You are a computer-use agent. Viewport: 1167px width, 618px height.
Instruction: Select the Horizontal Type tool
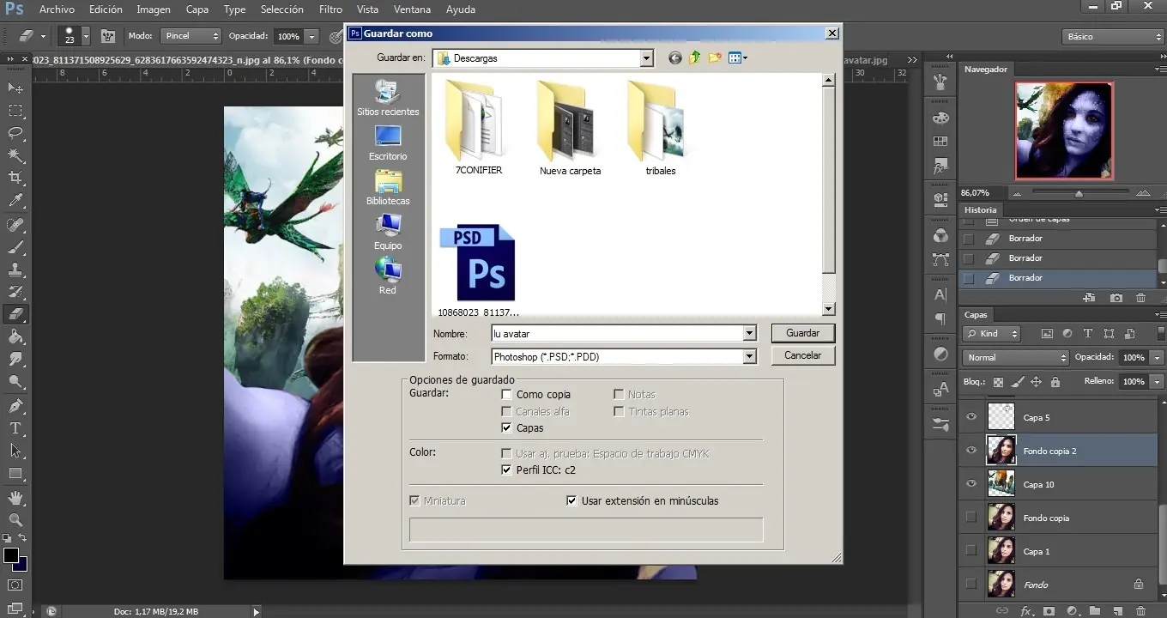15,428
